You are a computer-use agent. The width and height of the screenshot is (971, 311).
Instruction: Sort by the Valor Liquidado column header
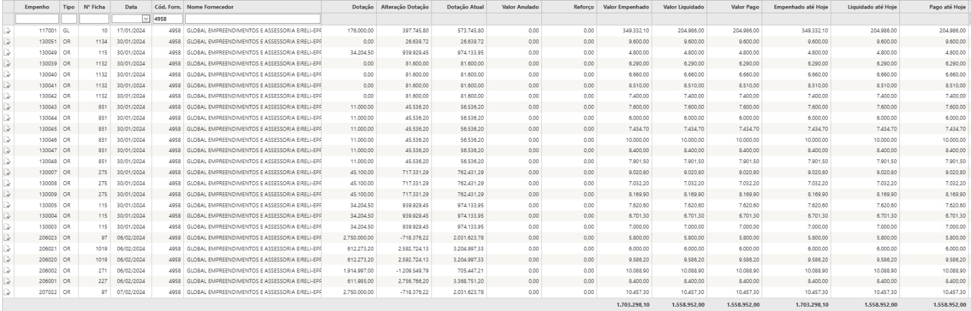click(x=683, y=7)
